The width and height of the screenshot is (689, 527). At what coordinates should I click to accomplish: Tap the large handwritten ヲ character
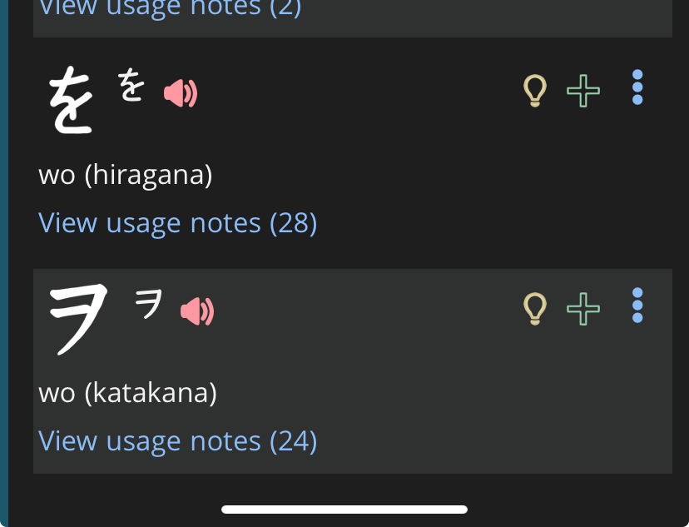[78, 316]
